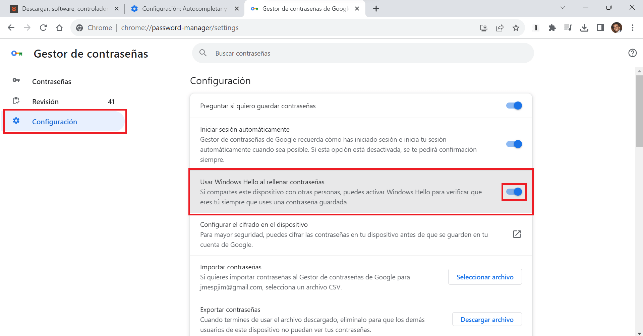Click the Buscar contraseñas search field

coord(363,53)
